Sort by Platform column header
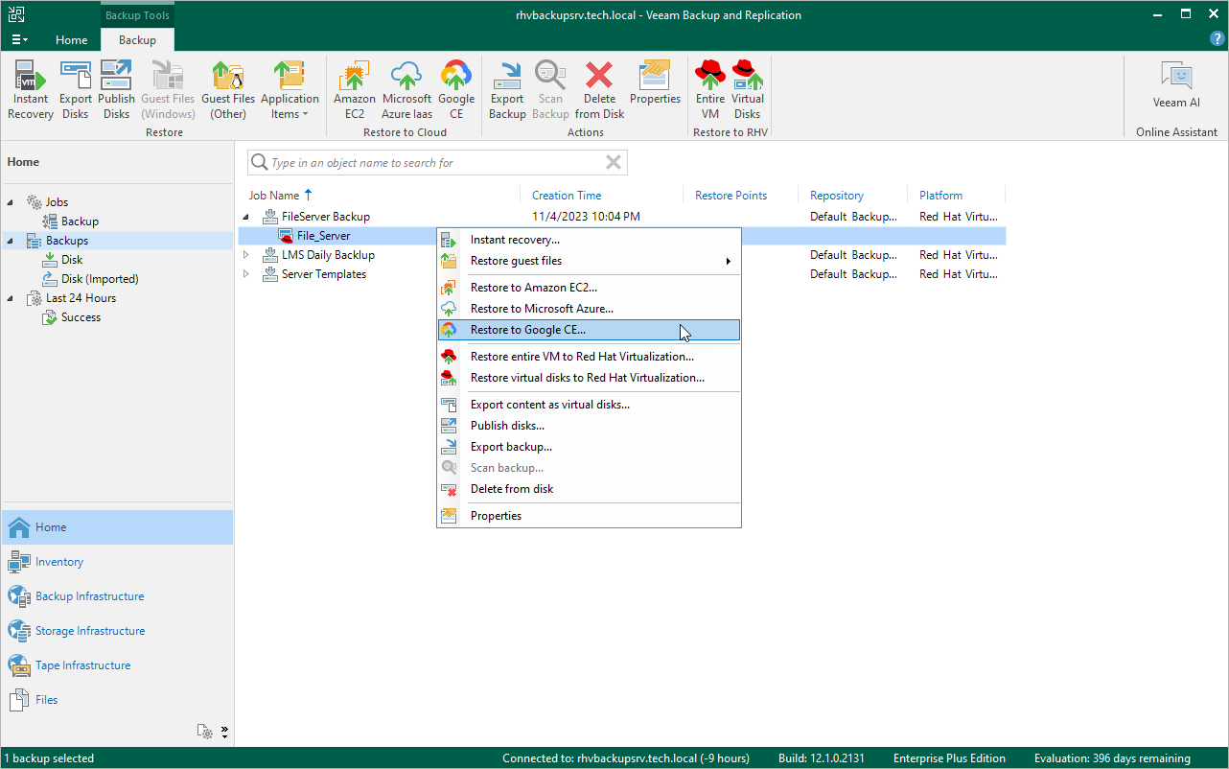The height and width of the screenshot is (769, 1229). coord(941,196)
